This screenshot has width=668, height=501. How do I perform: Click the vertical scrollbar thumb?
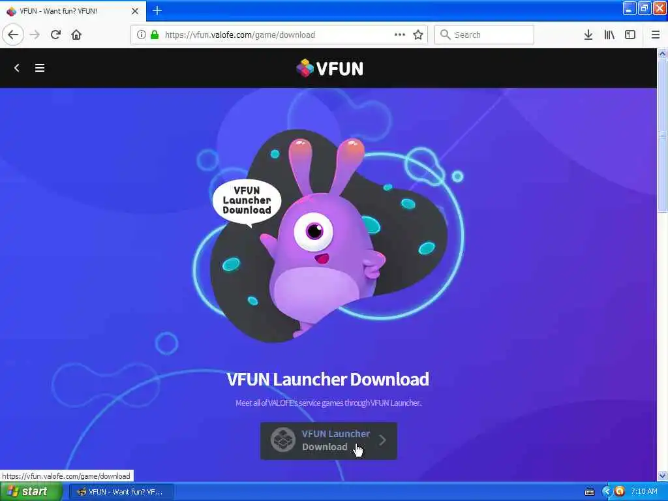click(662, 136)
